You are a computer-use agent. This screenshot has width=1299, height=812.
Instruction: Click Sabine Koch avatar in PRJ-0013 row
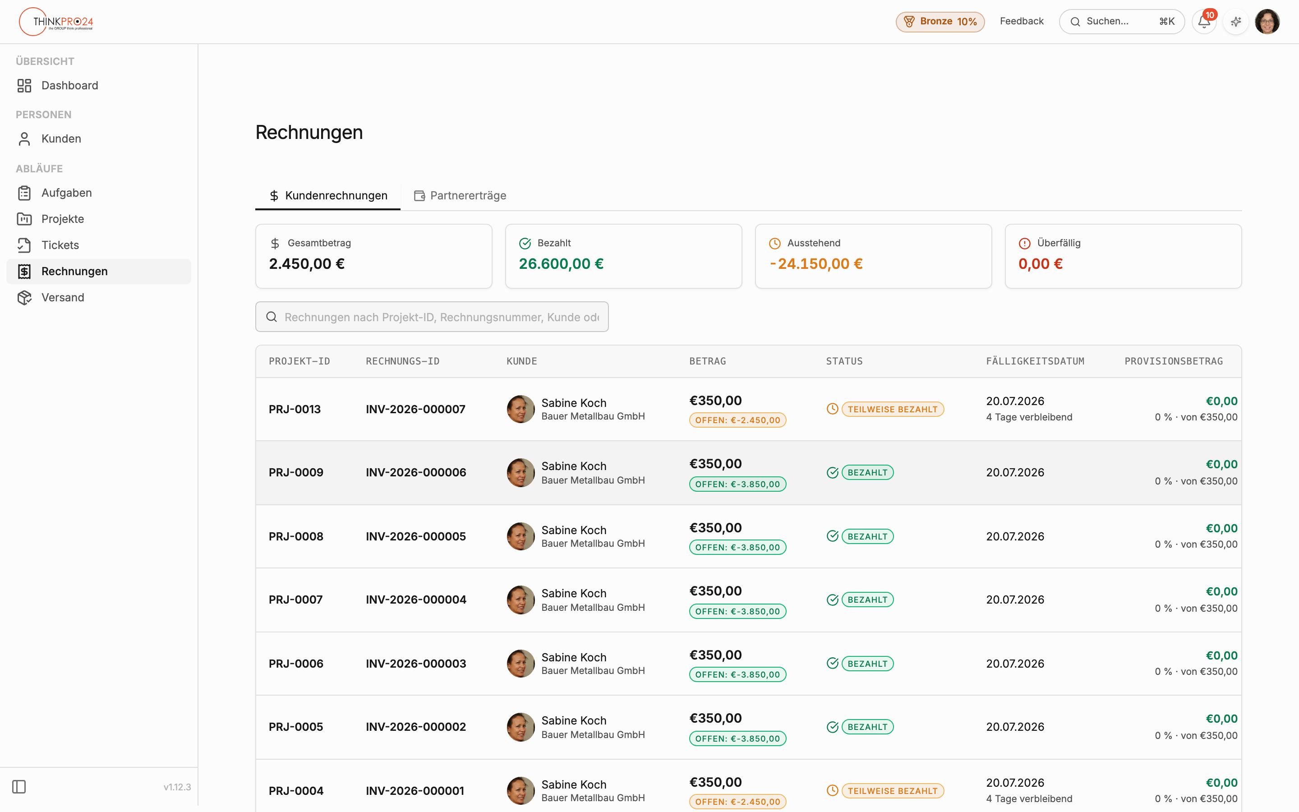pos(521,409)
